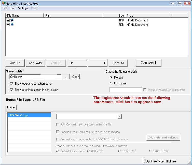
Task: Start conversion with the Convert button
Action: point(148,63)
